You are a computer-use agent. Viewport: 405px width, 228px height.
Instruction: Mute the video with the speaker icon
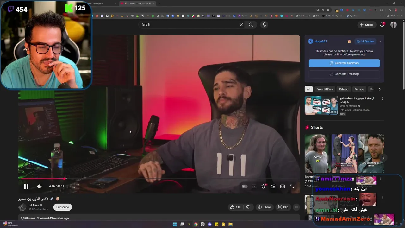[39, 187]
